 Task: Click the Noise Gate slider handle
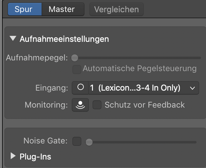(89, 142)
